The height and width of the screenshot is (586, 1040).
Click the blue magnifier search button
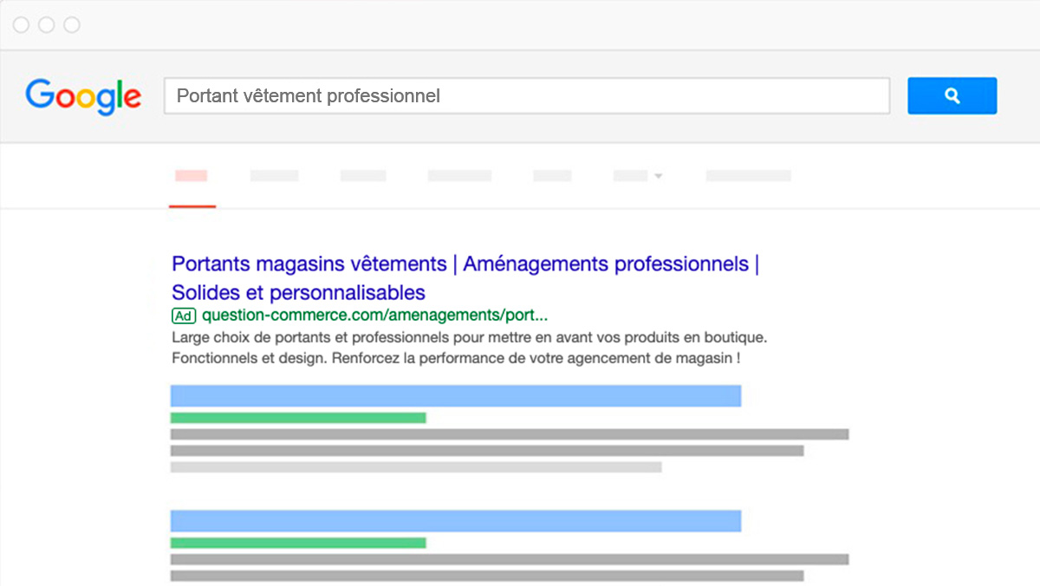[x=952, y=96]
